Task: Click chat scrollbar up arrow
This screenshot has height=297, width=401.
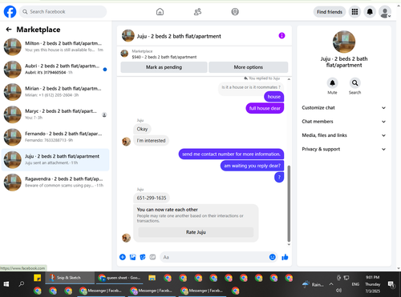Action: pos(289,79)
